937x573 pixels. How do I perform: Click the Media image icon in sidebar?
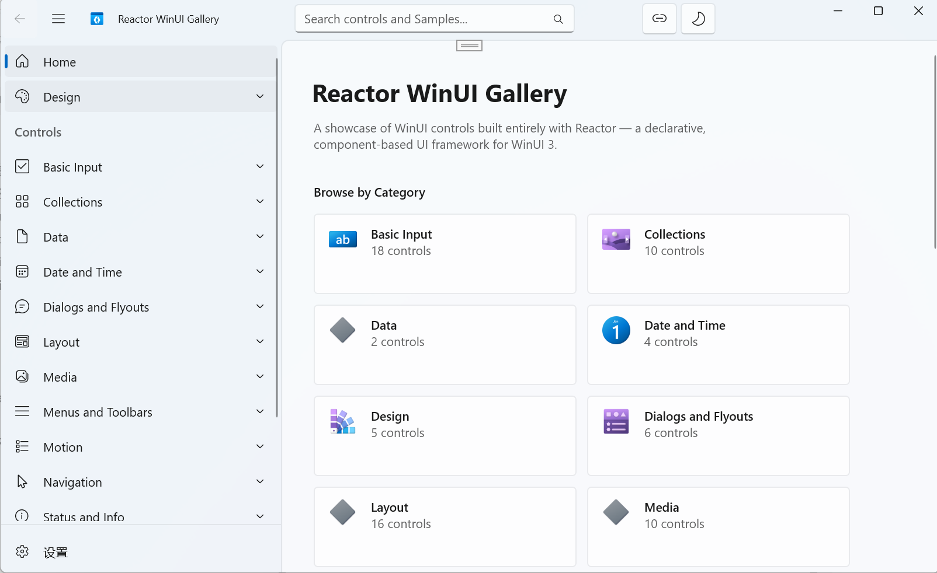(22, 376)
